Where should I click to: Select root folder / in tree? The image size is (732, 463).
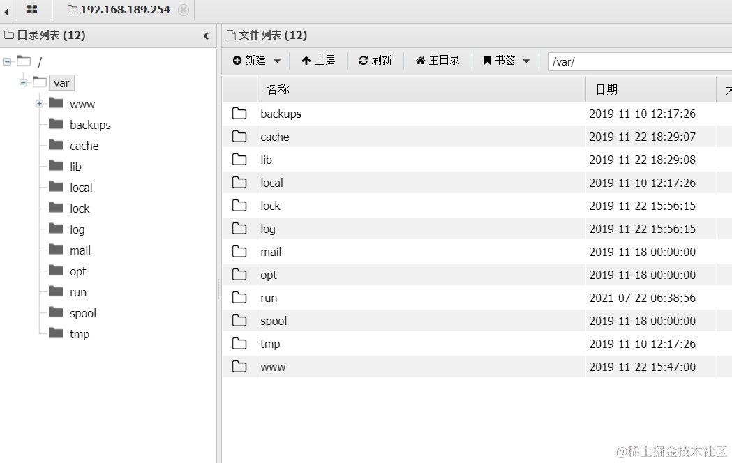pos(40,62)
